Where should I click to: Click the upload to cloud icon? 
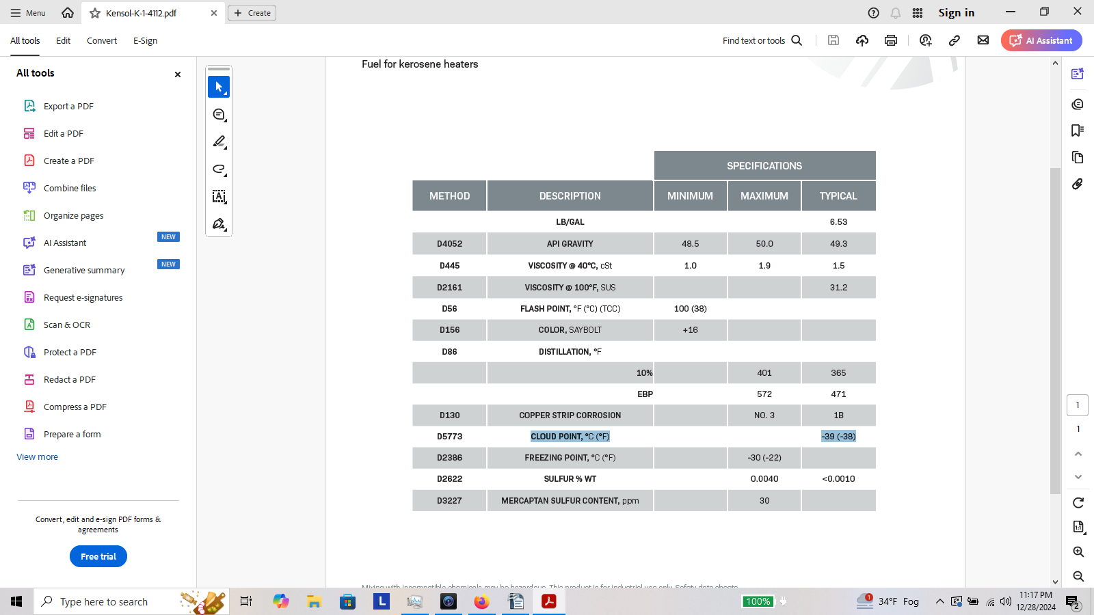coord(862,40)
